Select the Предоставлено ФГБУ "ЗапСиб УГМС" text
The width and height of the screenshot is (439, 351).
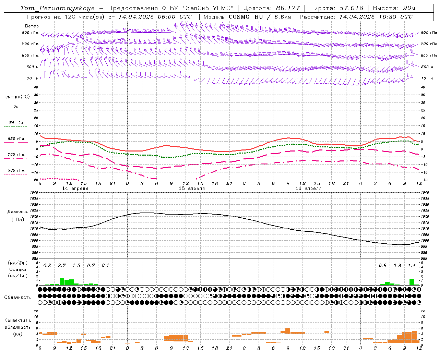(171, 8)
